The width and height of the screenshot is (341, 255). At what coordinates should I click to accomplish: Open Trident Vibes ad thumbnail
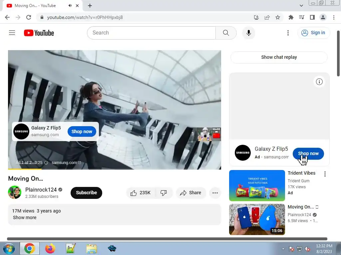(x=257, y=186)
